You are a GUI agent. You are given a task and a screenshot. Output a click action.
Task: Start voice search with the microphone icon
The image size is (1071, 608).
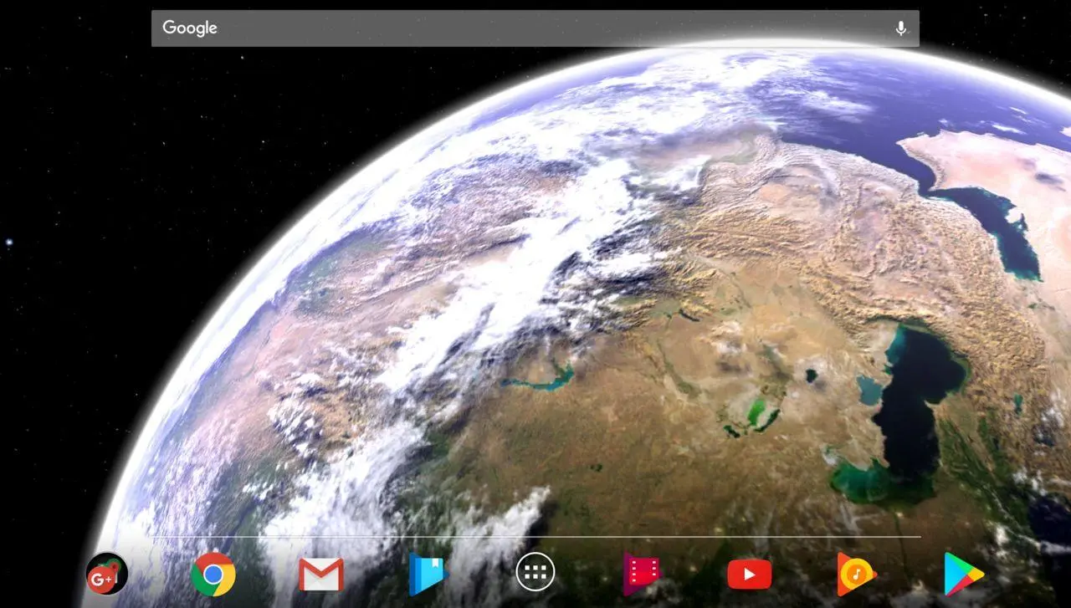[x=901, y=28]
